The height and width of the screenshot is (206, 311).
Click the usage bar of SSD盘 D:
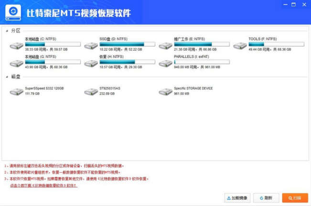[x=128, y=44]
